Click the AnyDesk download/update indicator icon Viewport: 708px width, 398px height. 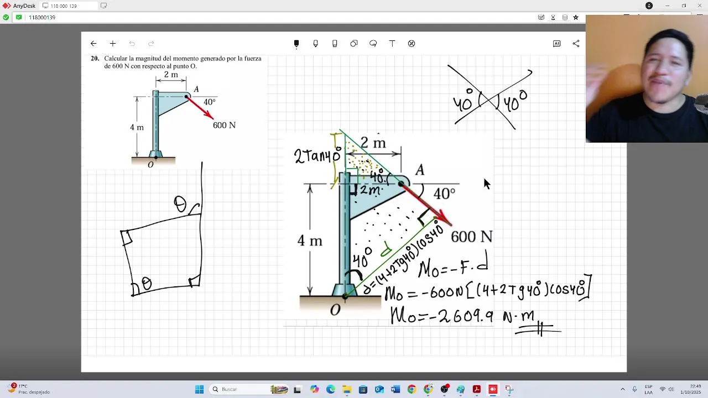tap(649, 6)
